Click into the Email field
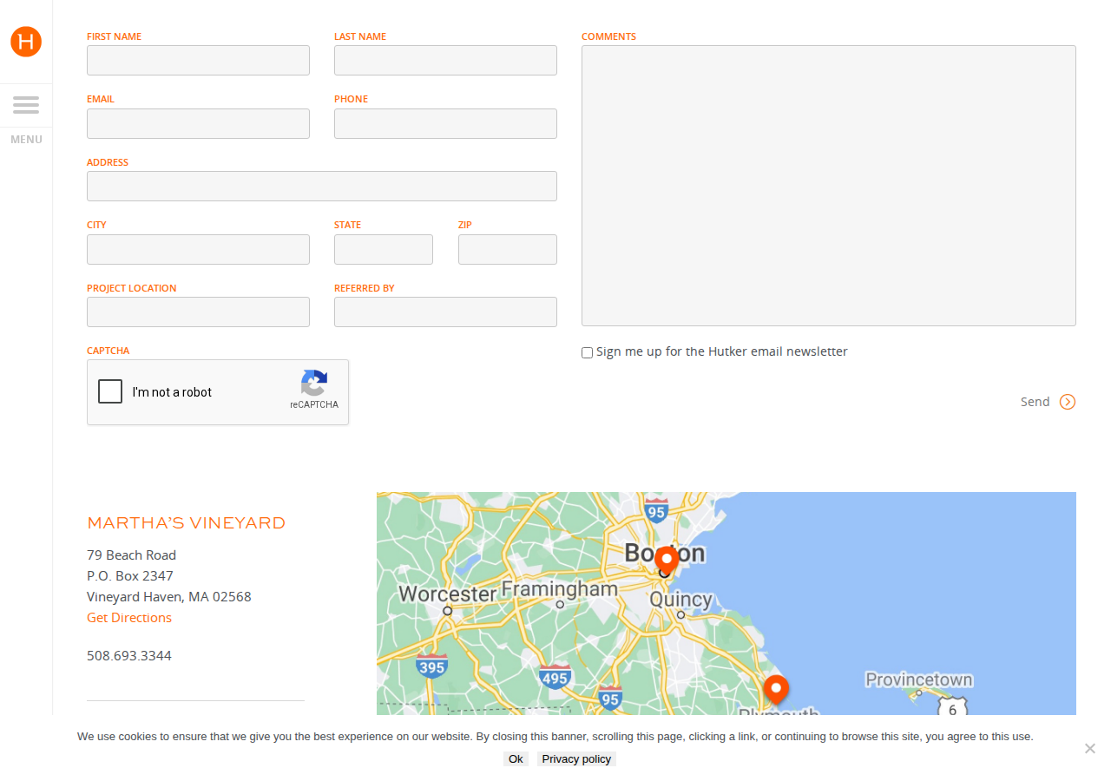Image resolution: width=1111 pixels, height=781 pixels. [x=198, y=123]
